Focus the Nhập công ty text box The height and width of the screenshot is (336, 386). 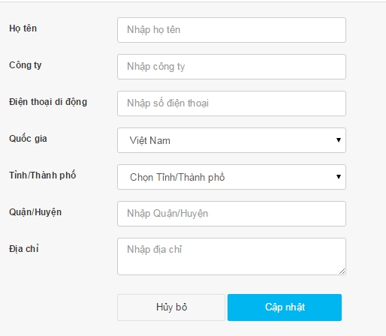(231, 67)
